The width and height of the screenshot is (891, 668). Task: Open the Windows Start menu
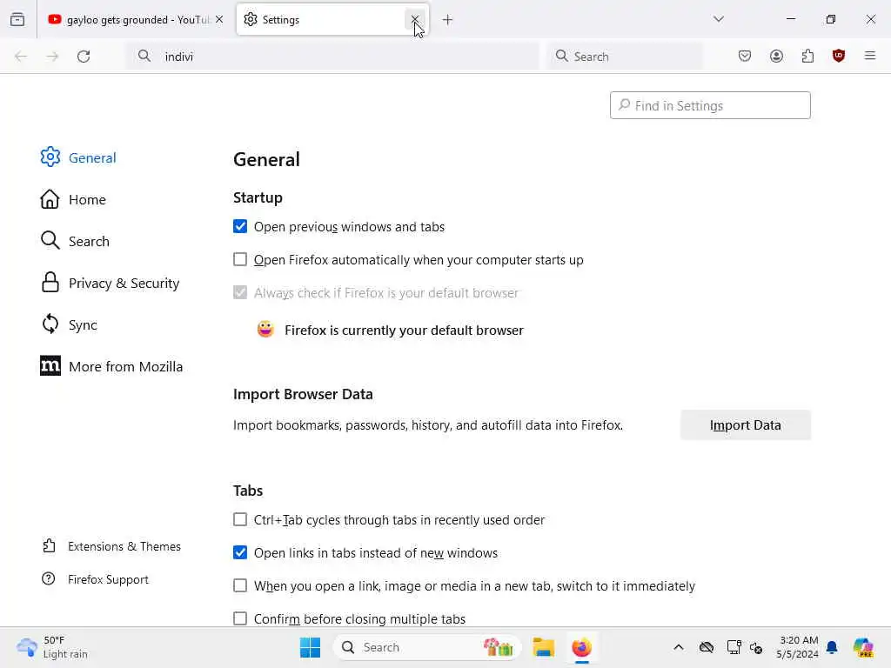point(311,647)
